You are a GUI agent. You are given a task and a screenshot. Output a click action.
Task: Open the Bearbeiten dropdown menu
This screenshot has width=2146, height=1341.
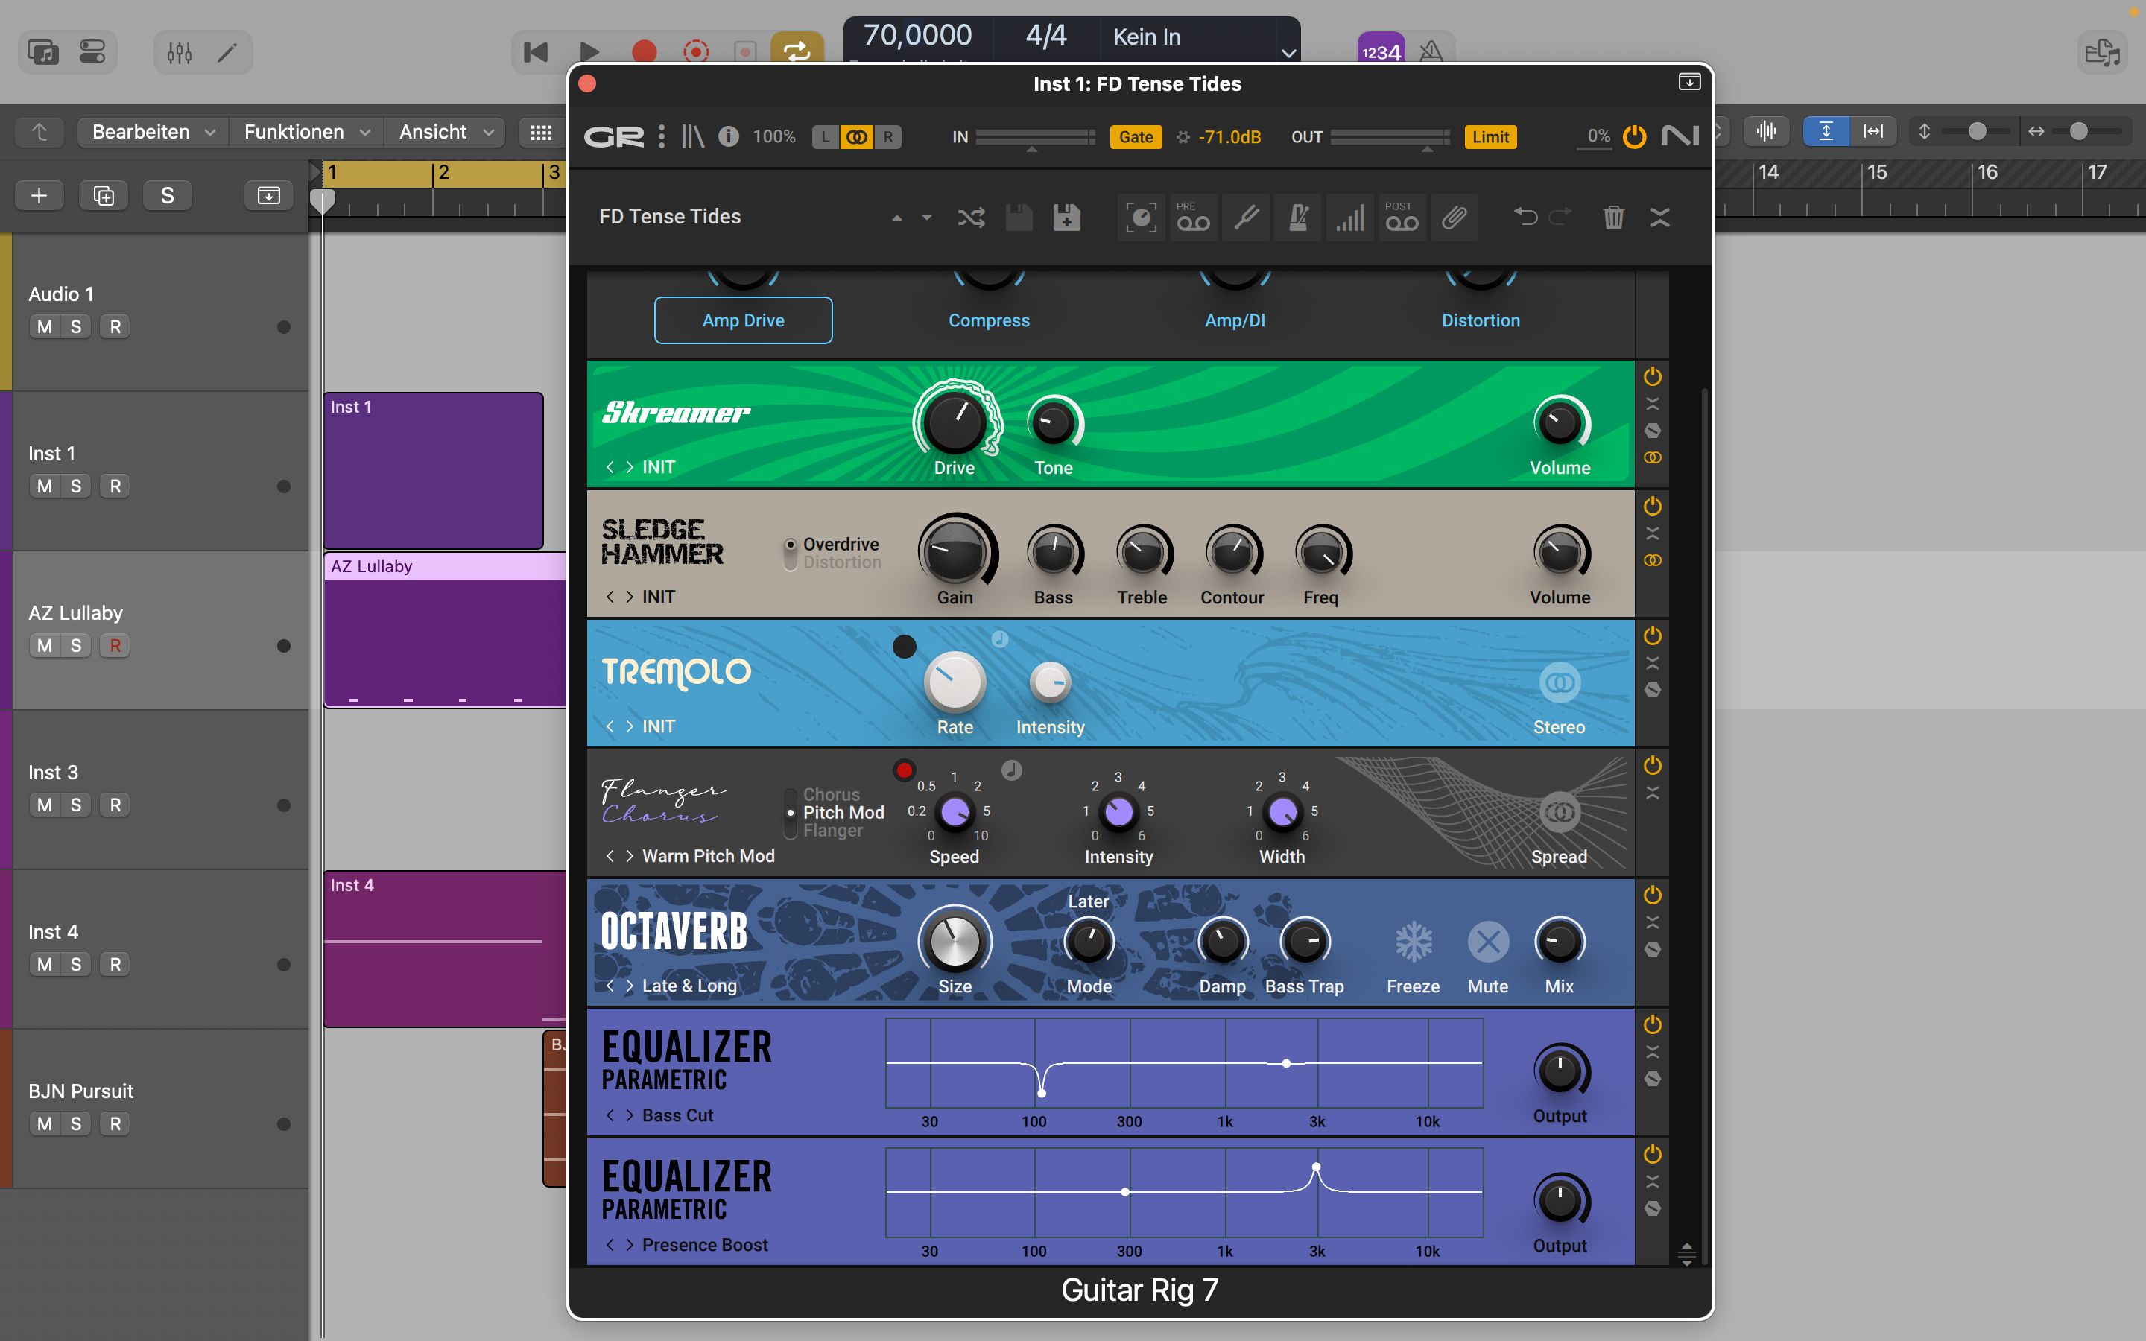tap(153, 132)
